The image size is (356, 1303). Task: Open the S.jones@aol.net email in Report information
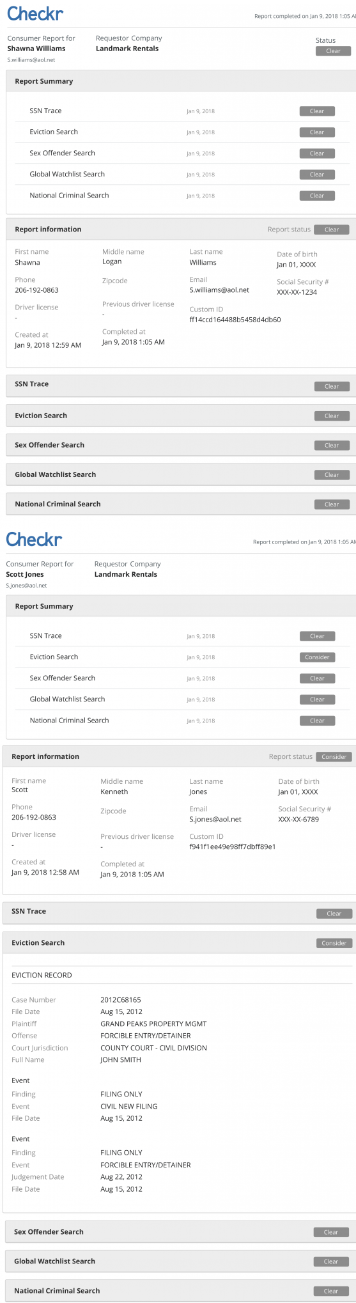coord(215,819)
